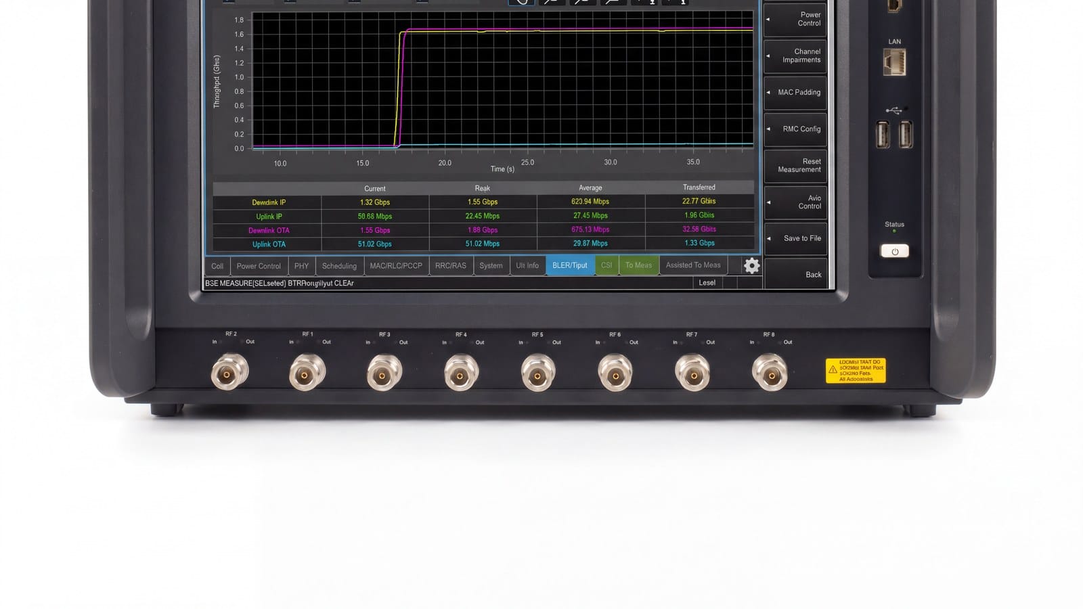
Task: Go Back using the Back softkey
Action: 795,273
